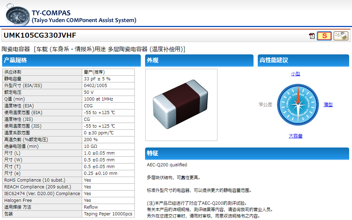Screen dimensions: 352x220
Task: Click the 额定电压 row label
Action: tap(13, 92)
